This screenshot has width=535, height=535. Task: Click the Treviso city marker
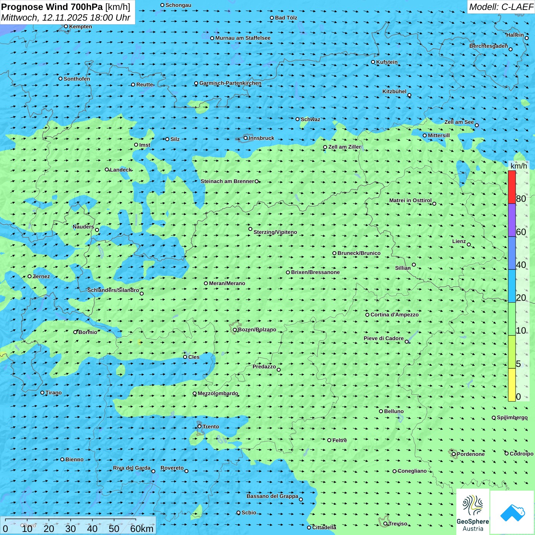[x=386, y=524]
